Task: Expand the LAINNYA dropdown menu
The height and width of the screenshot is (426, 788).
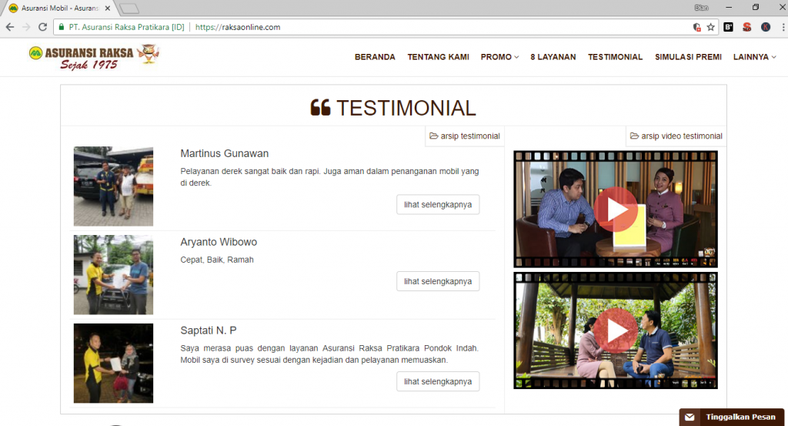Action: (x=754, y=57)
